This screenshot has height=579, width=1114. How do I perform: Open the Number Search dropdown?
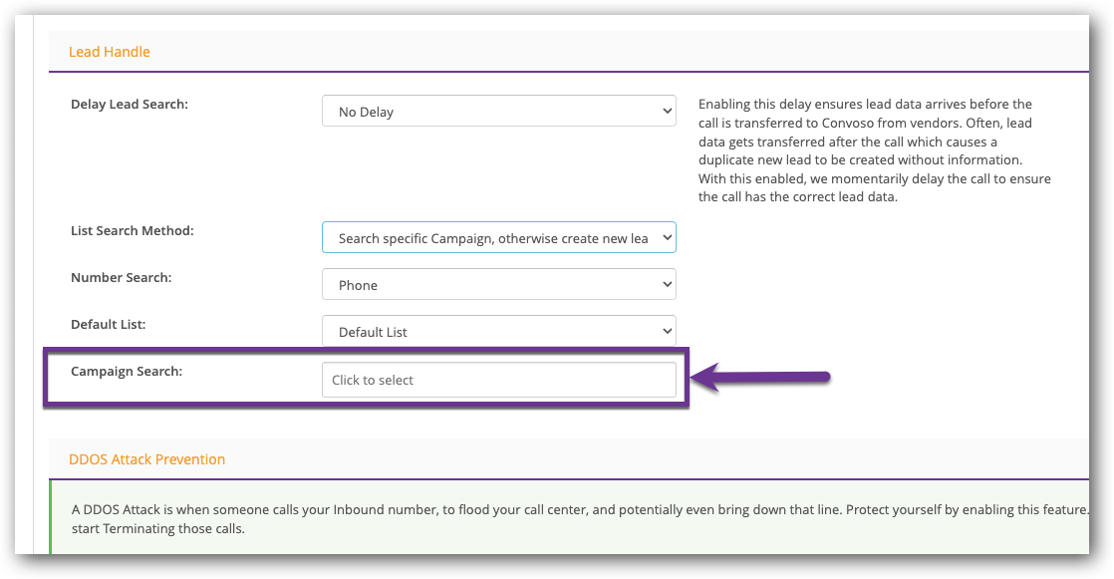coord(498,284)
